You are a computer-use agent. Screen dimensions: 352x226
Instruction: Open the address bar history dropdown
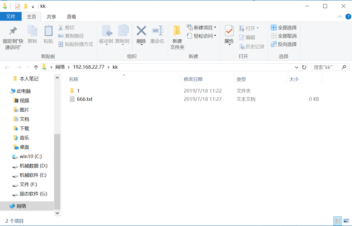pyautogui.click(x=297, y=67)
